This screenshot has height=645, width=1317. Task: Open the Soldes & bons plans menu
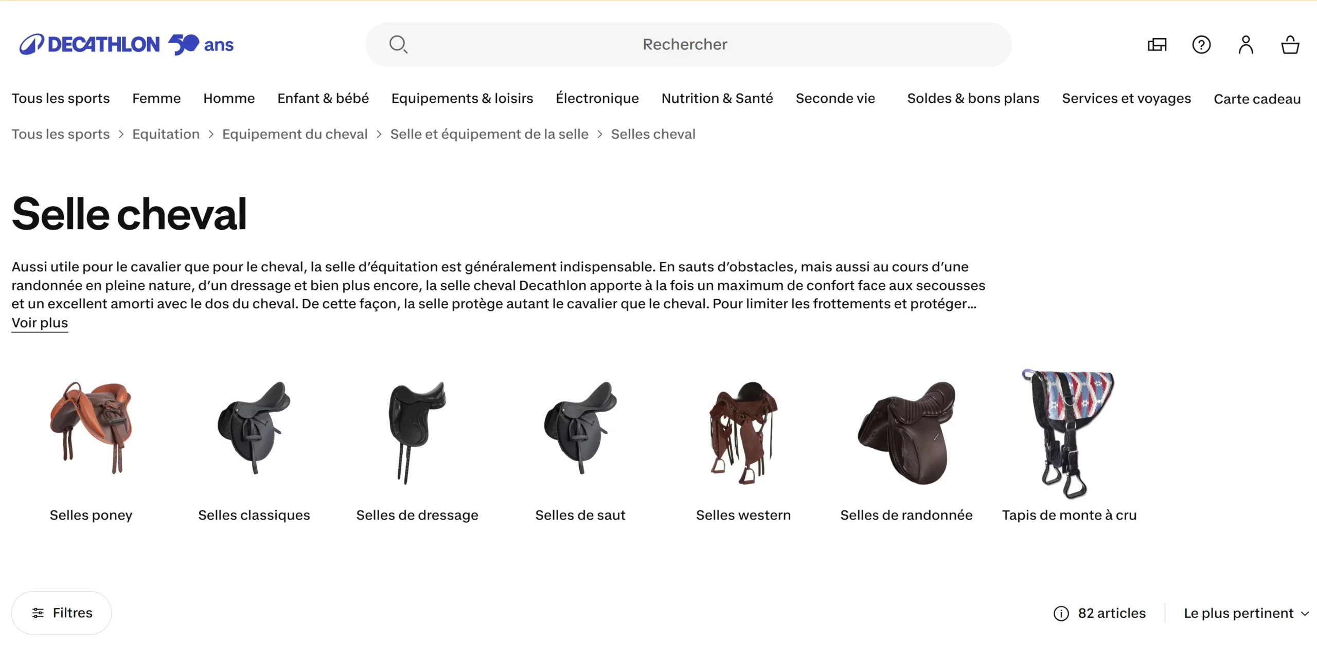click(x=973, y=98)
